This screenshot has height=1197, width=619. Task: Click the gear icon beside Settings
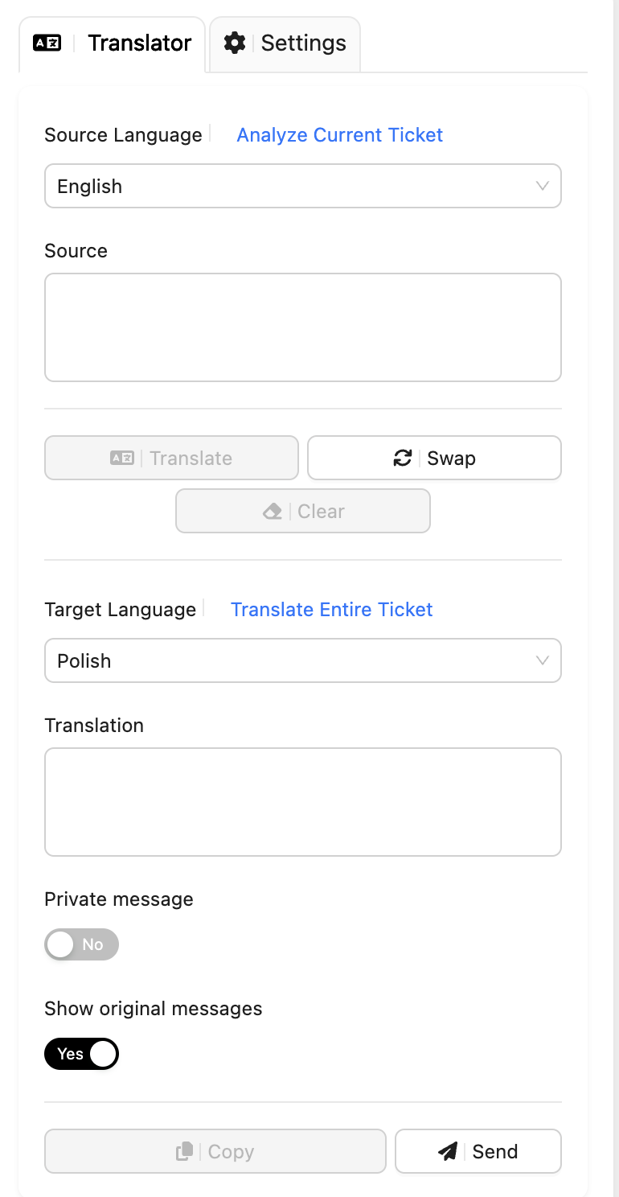click(x=234, y=43)
